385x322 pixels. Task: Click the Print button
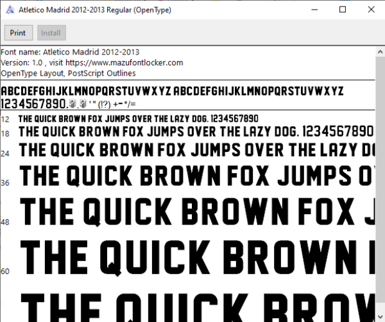(19, 33)
